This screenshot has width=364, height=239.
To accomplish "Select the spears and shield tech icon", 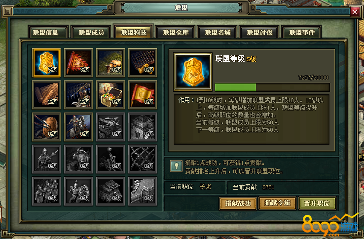I will point(46,127).
